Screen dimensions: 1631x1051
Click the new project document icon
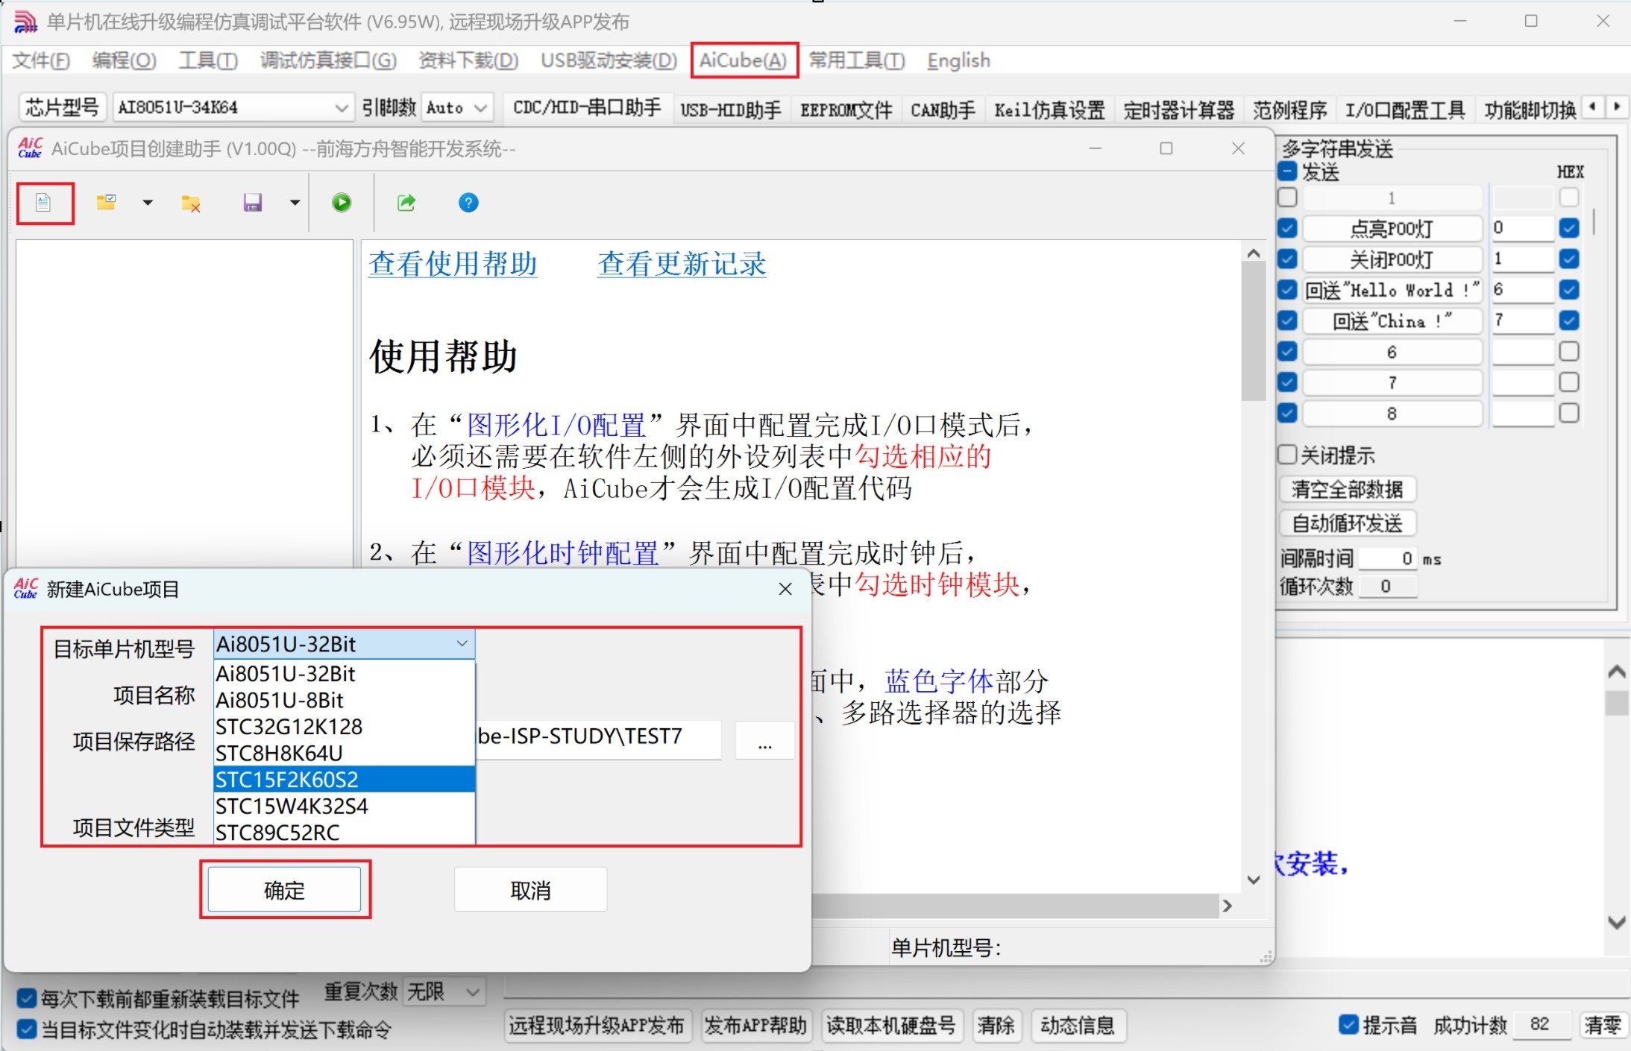(x=44, y=202)
